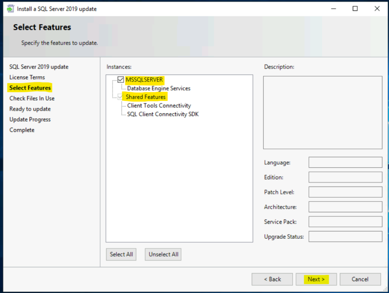Image resolution: width=389 pixels, height=293 pixels.
Task: Click the Unselect All button
Action: (163, 254)
